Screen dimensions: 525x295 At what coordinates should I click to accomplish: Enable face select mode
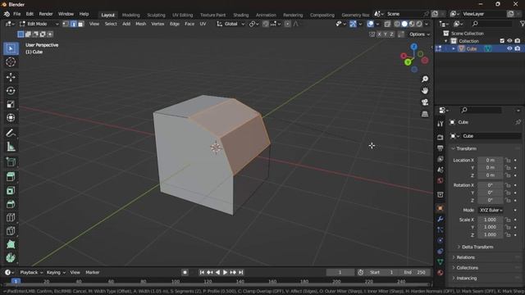80,24
